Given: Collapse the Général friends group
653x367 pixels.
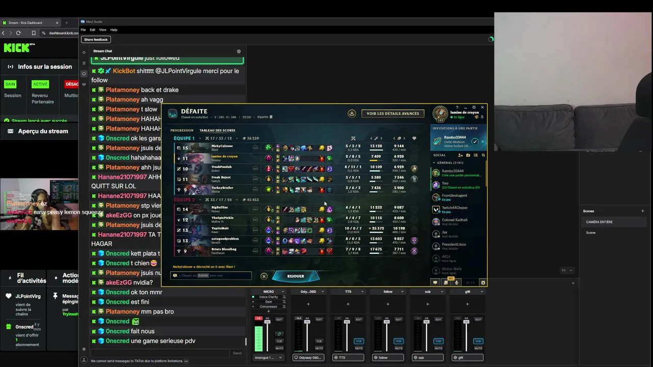Looking at the screenshot, I should (x=435, y=163).
